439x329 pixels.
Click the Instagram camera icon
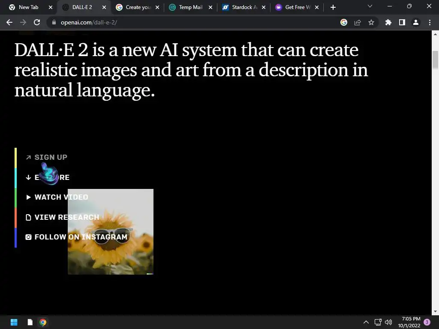28,237
